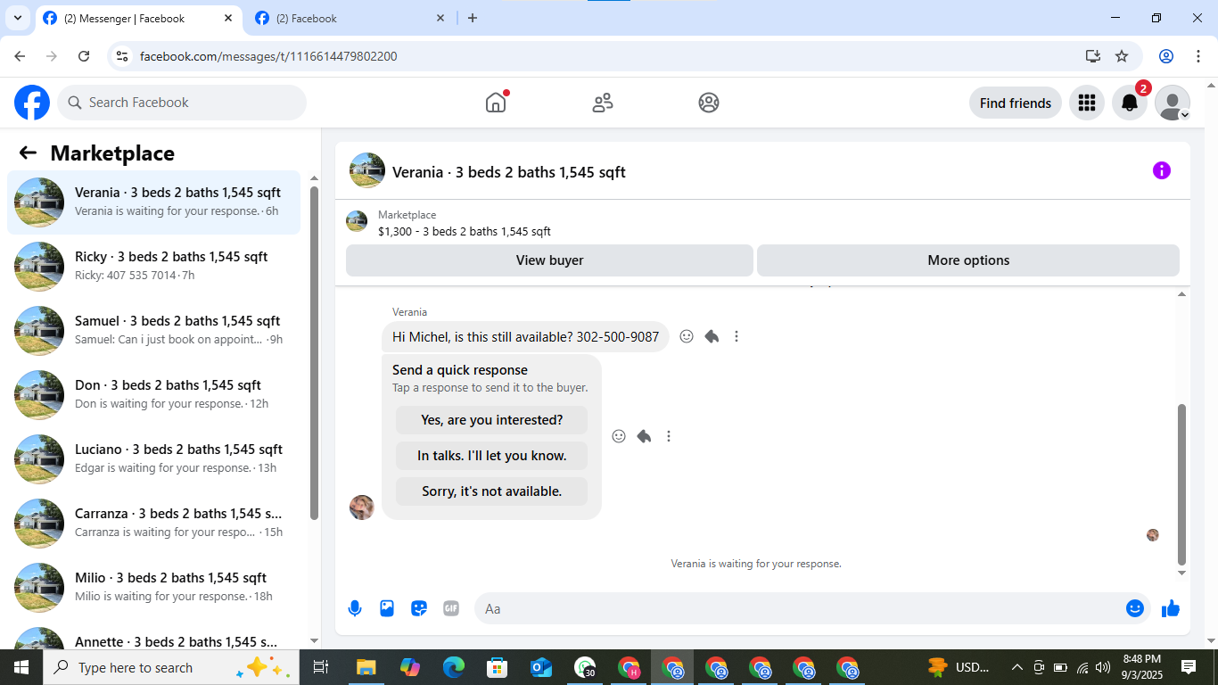
Task: Focus the Search Facebook field
Action: pyautogui.click(x=182, y=103)
